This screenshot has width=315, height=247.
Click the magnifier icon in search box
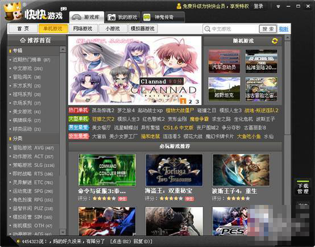(x=207, y=29)
